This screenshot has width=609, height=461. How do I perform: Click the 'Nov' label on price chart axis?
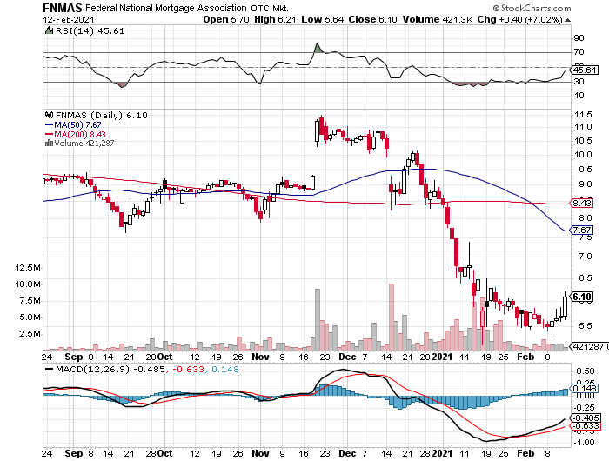(260, 357)
